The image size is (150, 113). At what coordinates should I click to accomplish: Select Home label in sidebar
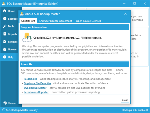click(11, 11)
